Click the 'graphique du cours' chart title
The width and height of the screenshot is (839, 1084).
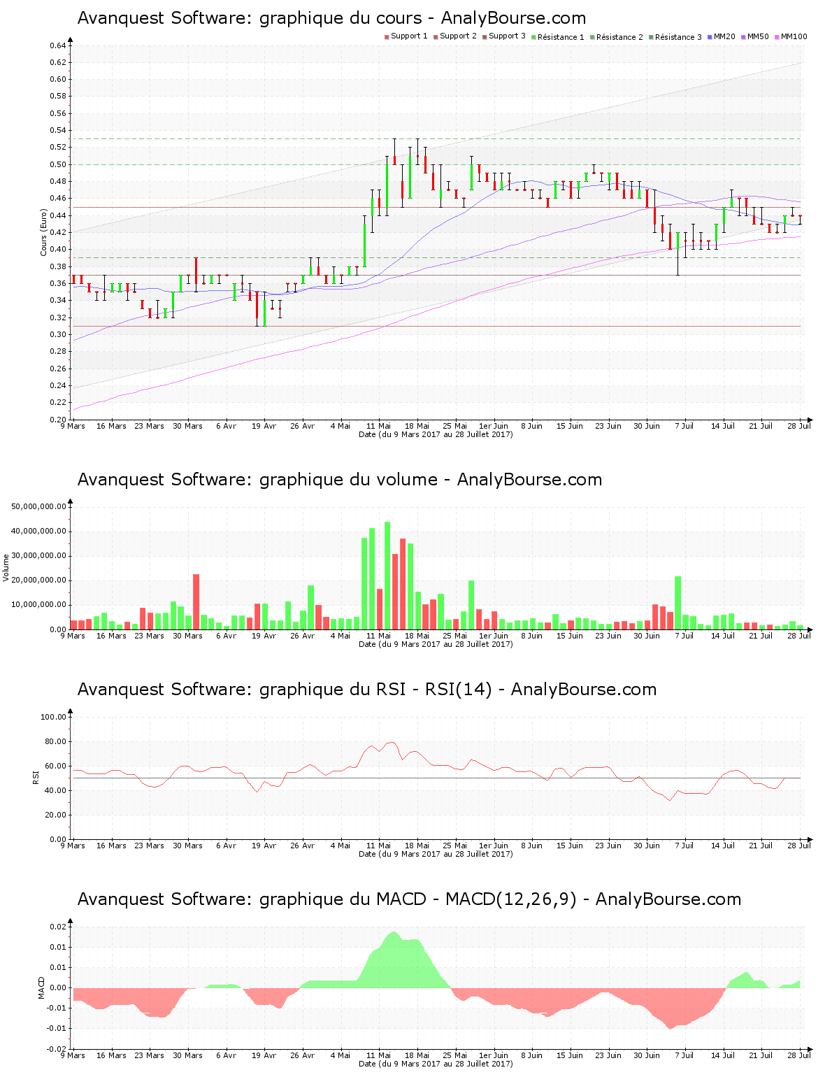click(x=331, y=18)
